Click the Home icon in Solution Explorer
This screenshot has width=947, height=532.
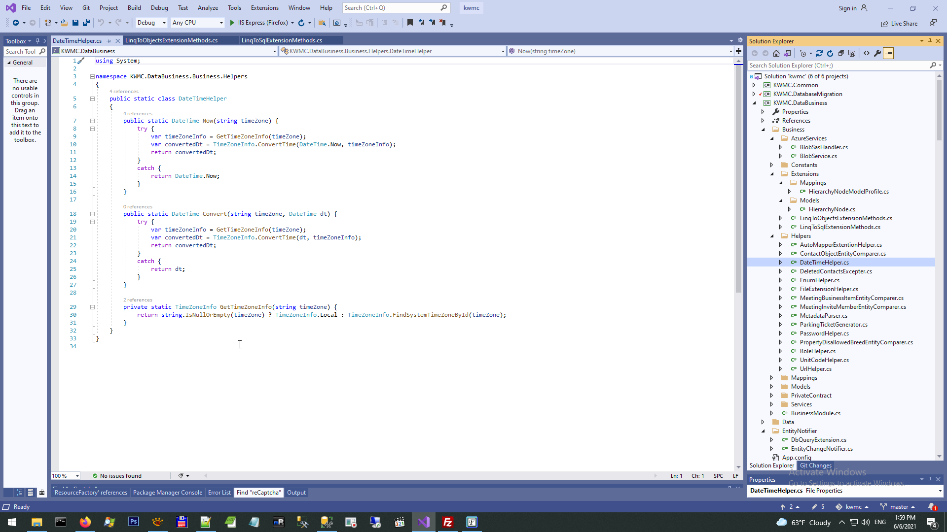(776, 53)
